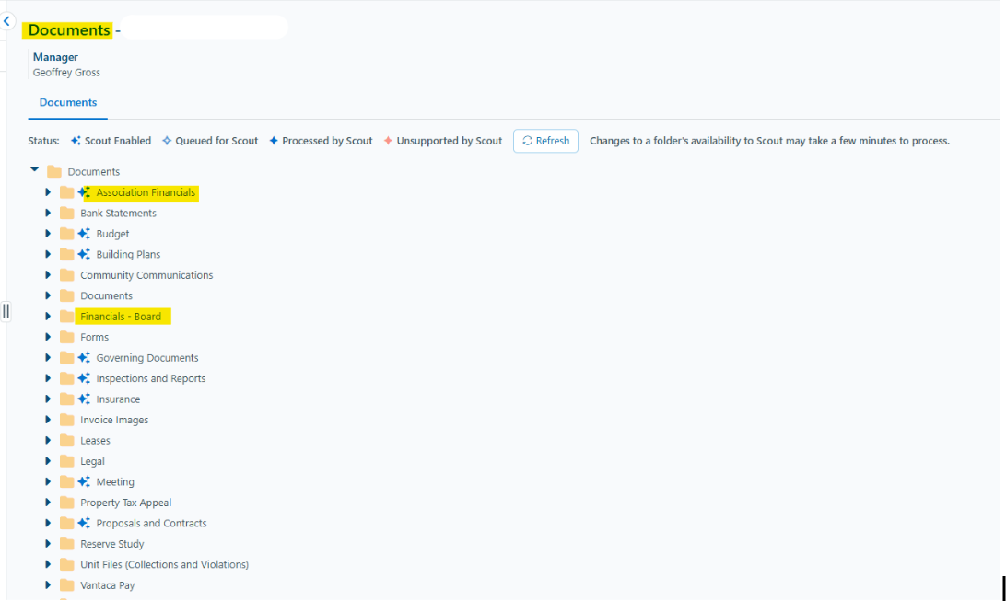Click the Invoice Images folder icon

tap(66, 420)
